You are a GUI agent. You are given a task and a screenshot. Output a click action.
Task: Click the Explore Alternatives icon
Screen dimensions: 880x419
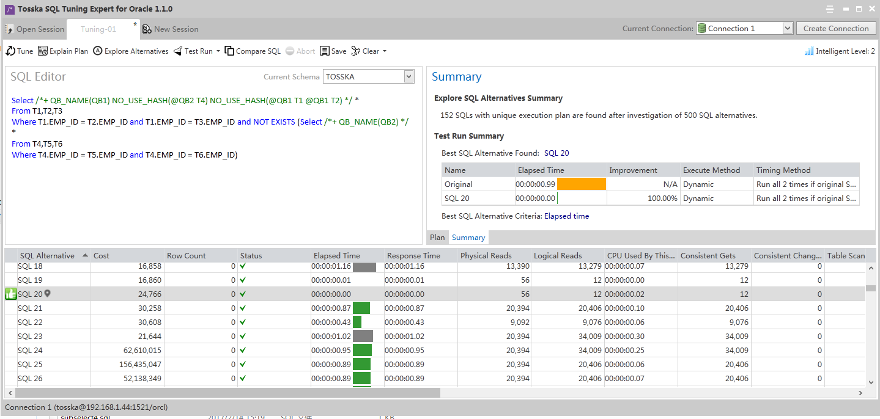pos(98,51)
